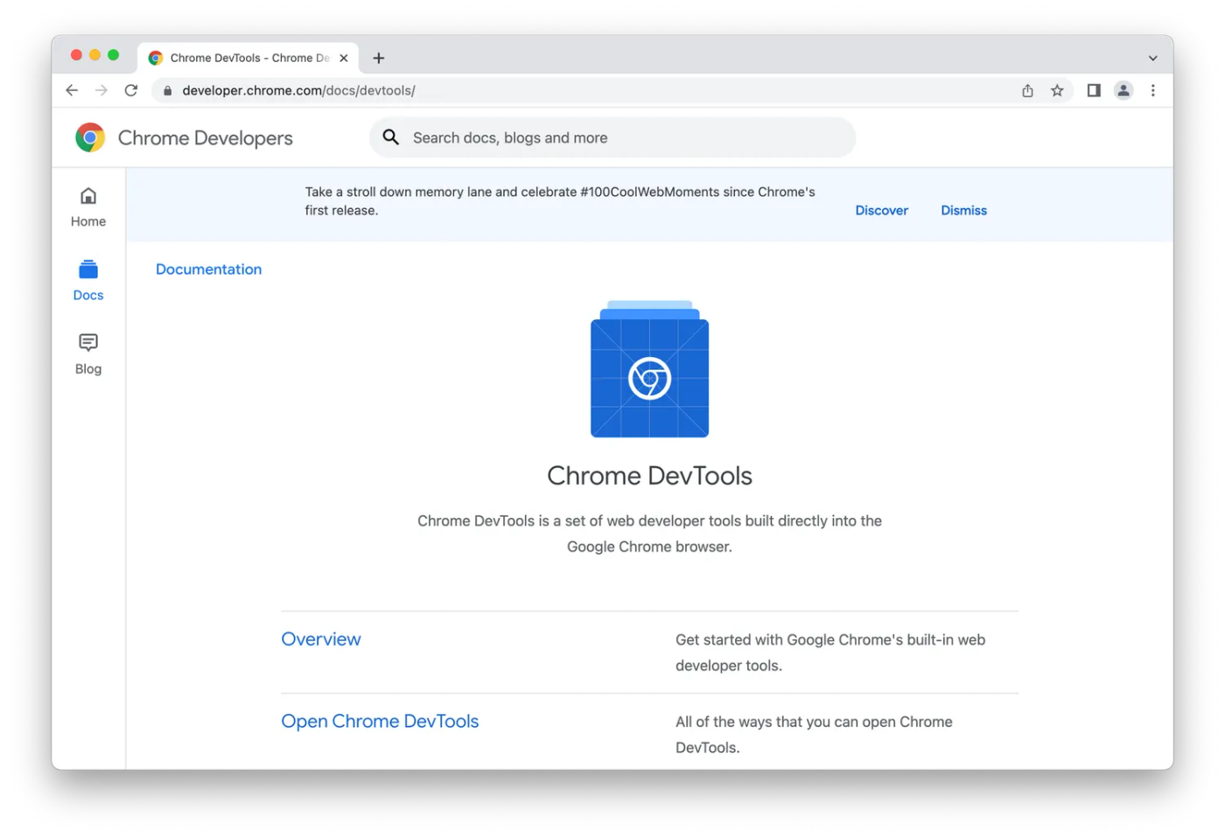Open the three-dot Chrome menu
Image resolution: width=1225 pixels, height=838 pixels.
1153,90
